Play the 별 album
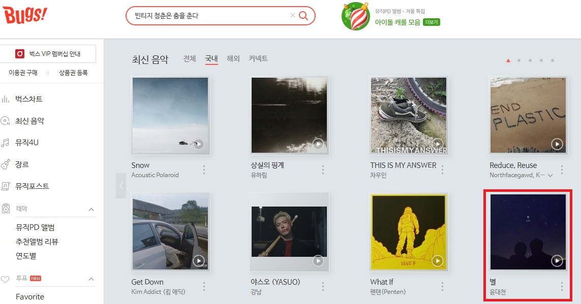 click(x=557, y=261)
